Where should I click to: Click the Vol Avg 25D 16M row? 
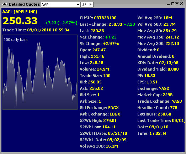155,18
